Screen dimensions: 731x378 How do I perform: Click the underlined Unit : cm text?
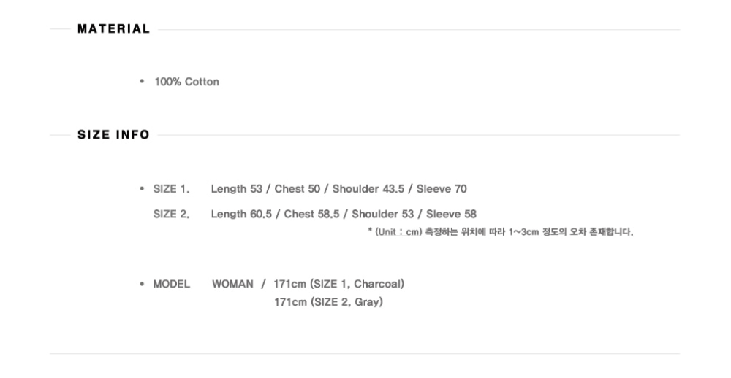(x=398, y=232)
